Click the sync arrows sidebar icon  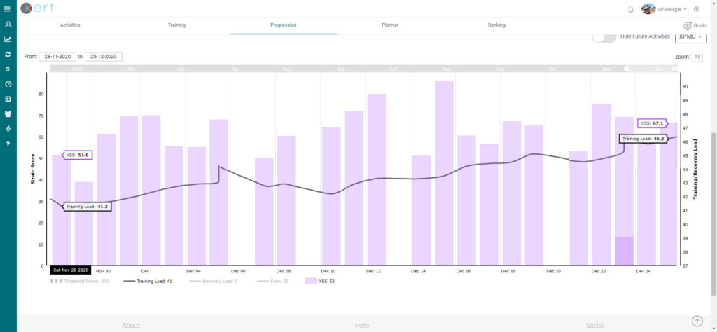8,54
